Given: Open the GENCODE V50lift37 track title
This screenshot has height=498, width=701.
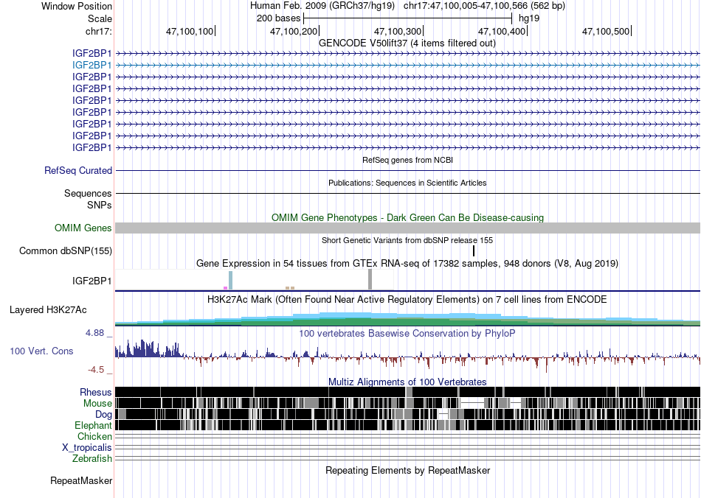Looking at the screenshot, I should 407,43.
